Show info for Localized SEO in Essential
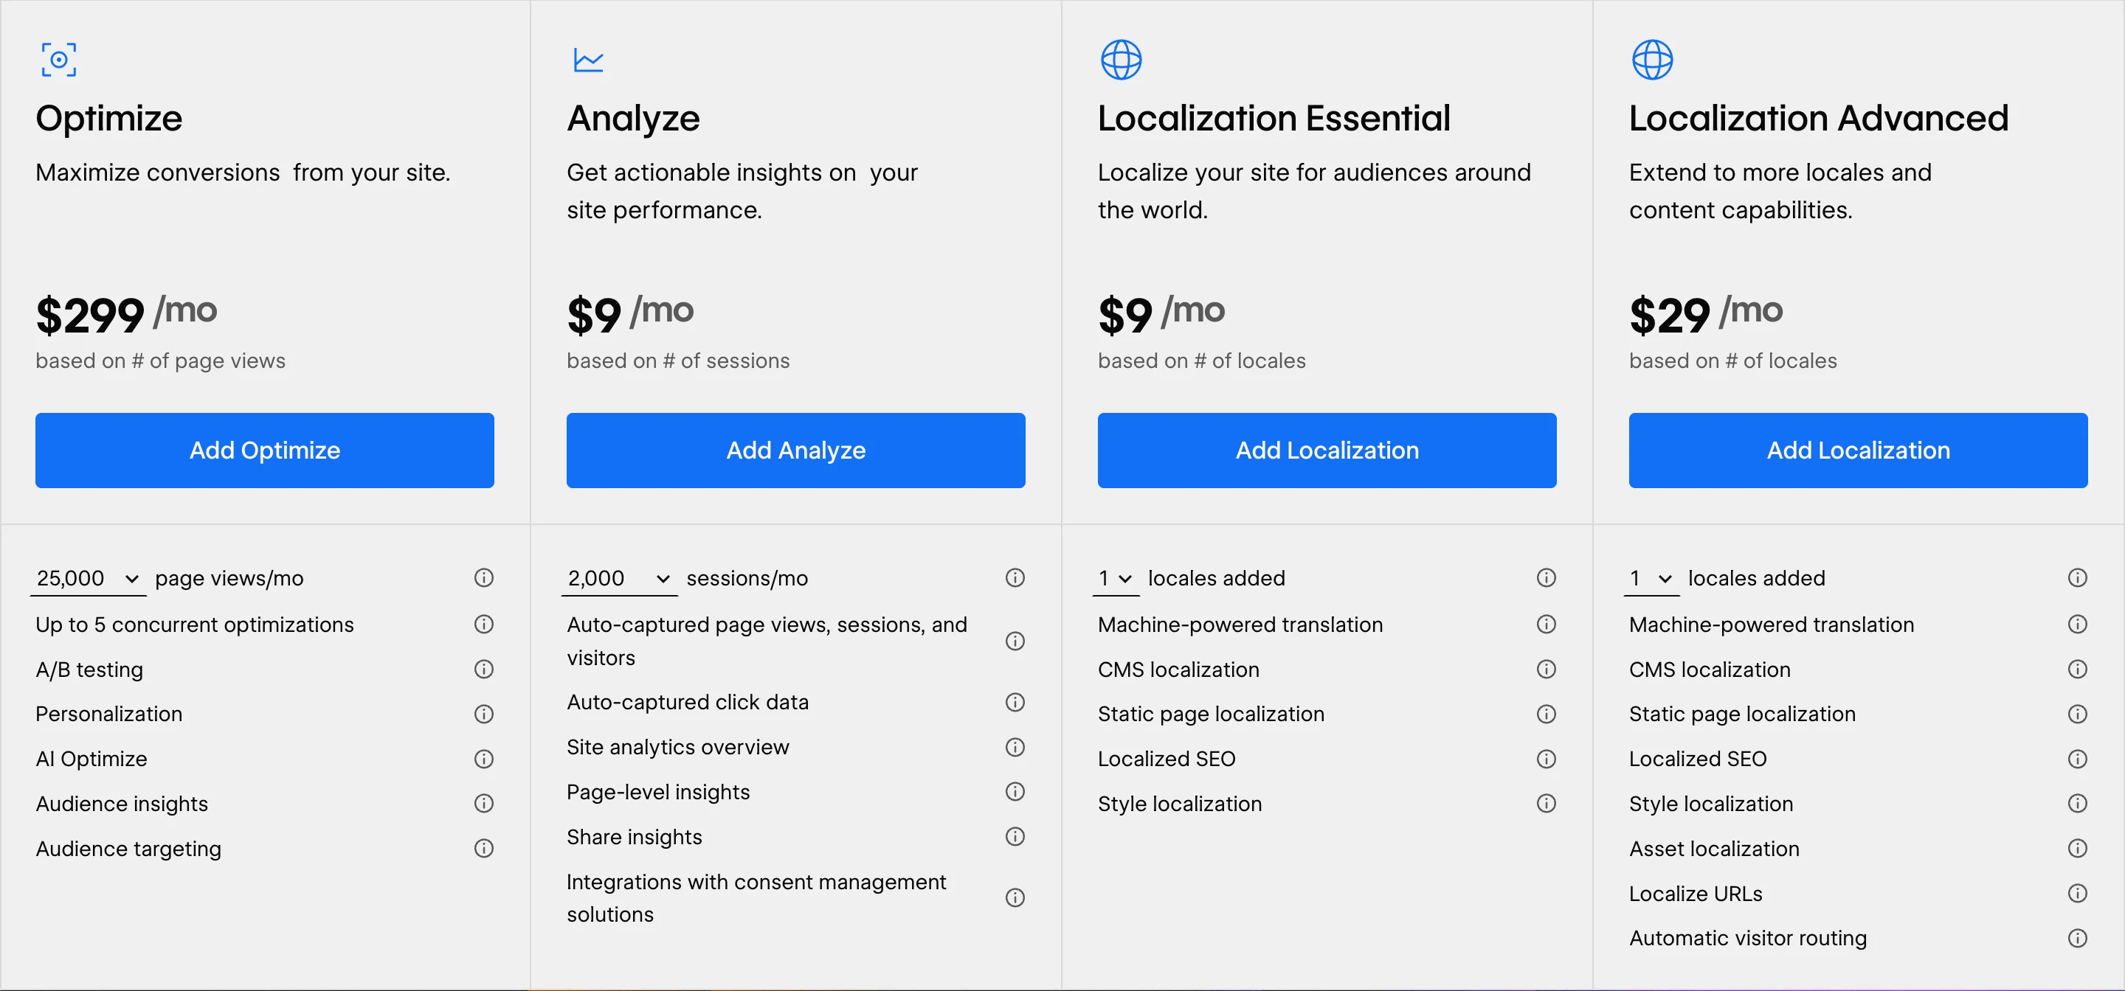The width and height of the screenshot is (2125, 991). (1547, 759)
